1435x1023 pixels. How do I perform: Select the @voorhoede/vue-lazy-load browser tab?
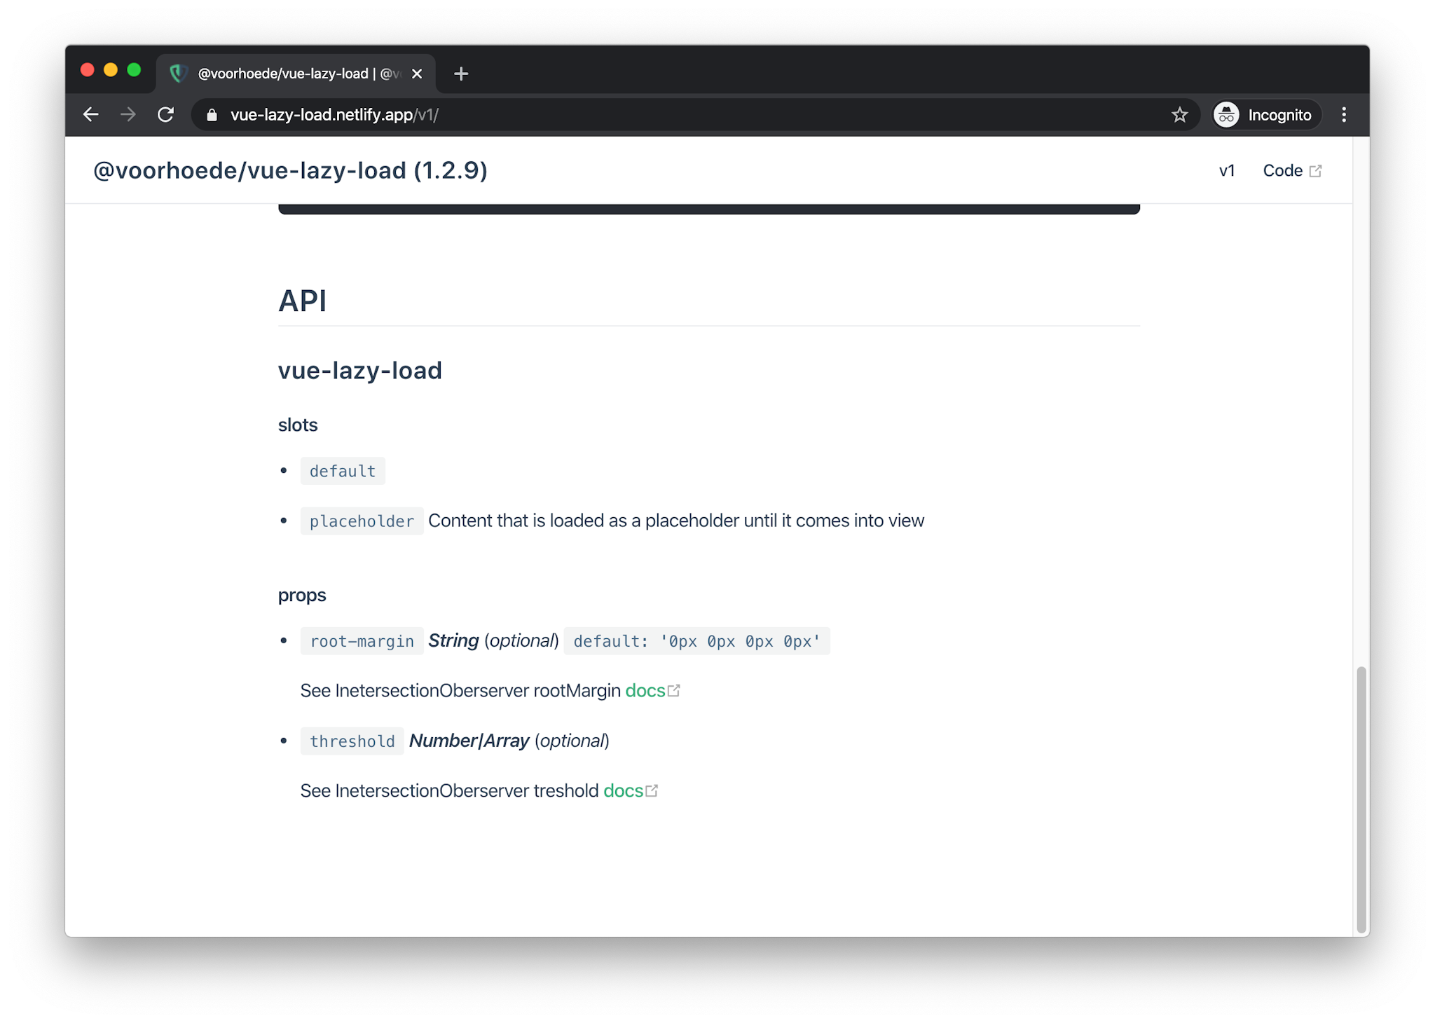point(294,73)
